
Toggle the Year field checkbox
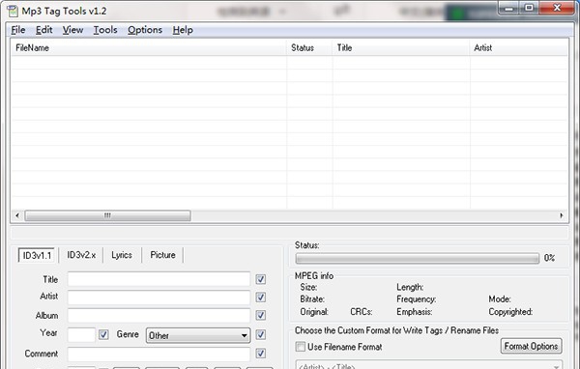(103, 334)
